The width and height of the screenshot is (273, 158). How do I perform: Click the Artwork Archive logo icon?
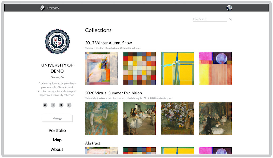coord(42,8)
